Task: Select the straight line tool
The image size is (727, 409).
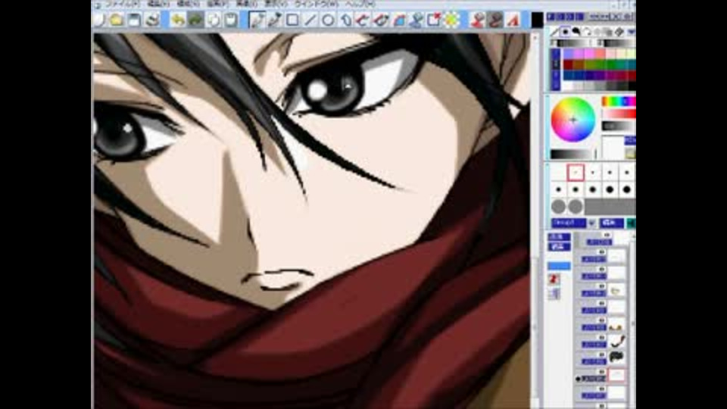Action: pos(310,20)
